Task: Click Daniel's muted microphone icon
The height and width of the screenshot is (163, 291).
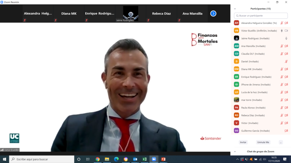Action: coord(286,61)
